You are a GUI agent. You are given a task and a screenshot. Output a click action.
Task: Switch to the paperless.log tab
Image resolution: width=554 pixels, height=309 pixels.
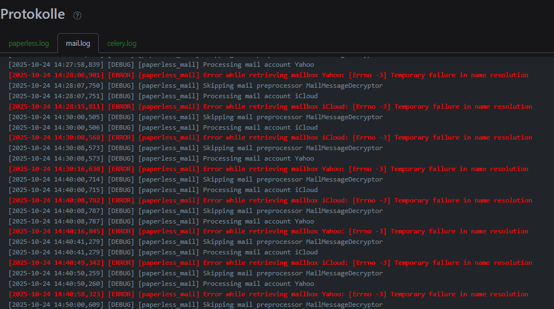click(x=29, y=43)
